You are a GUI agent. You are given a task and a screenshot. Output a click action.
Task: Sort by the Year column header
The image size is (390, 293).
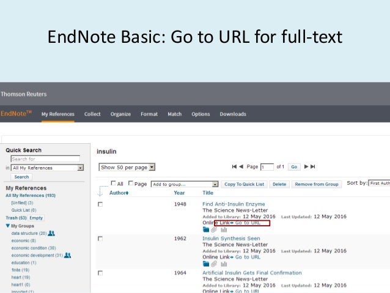[179, 193]
